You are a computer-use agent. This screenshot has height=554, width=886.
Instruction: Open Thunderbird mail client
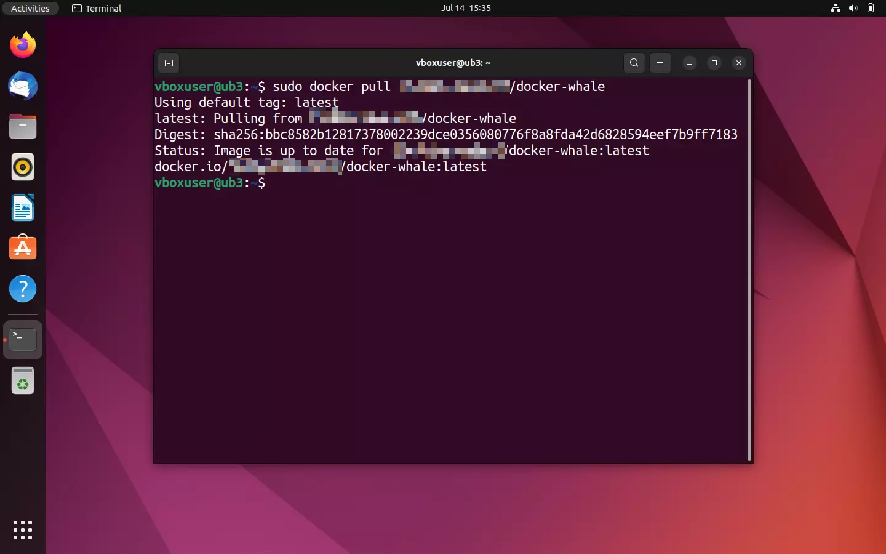click(22, 86)
